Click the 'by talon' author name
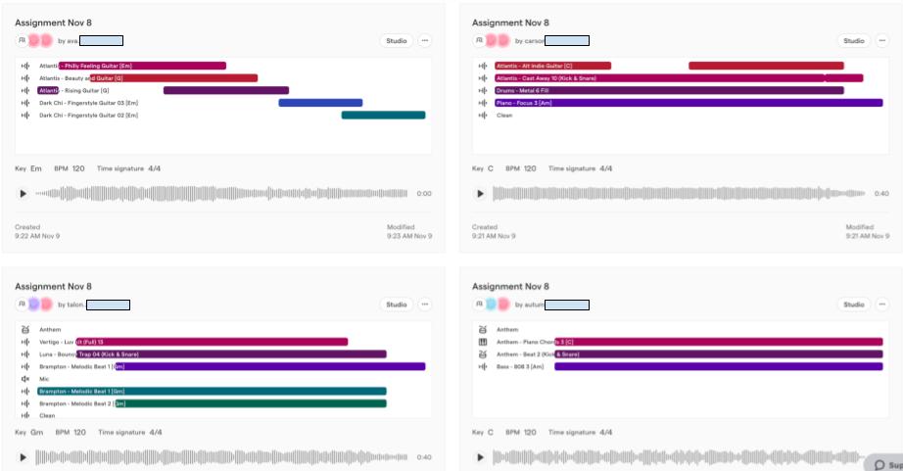The image size is (903, 471). point(71,305)
